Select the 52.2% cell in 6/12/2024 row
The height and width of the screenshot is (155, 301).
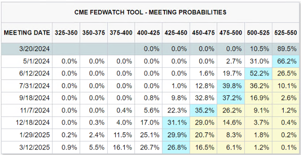258,73
